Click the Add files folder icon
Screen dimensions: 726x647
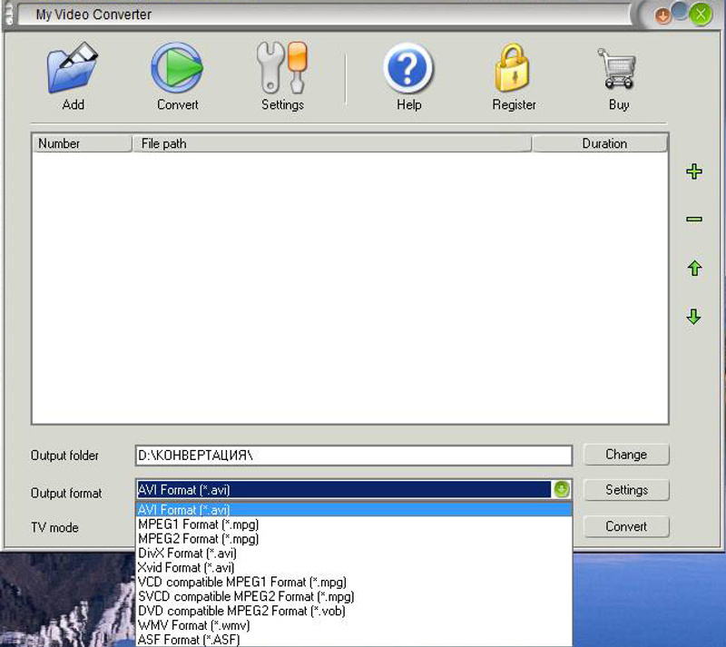pos(73,70)
